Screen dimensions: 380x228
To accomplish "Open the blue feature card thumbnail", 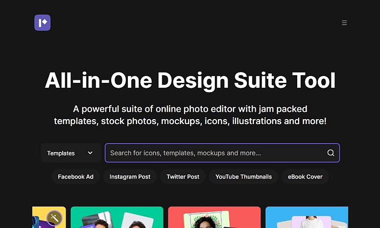I will (307, 217).
